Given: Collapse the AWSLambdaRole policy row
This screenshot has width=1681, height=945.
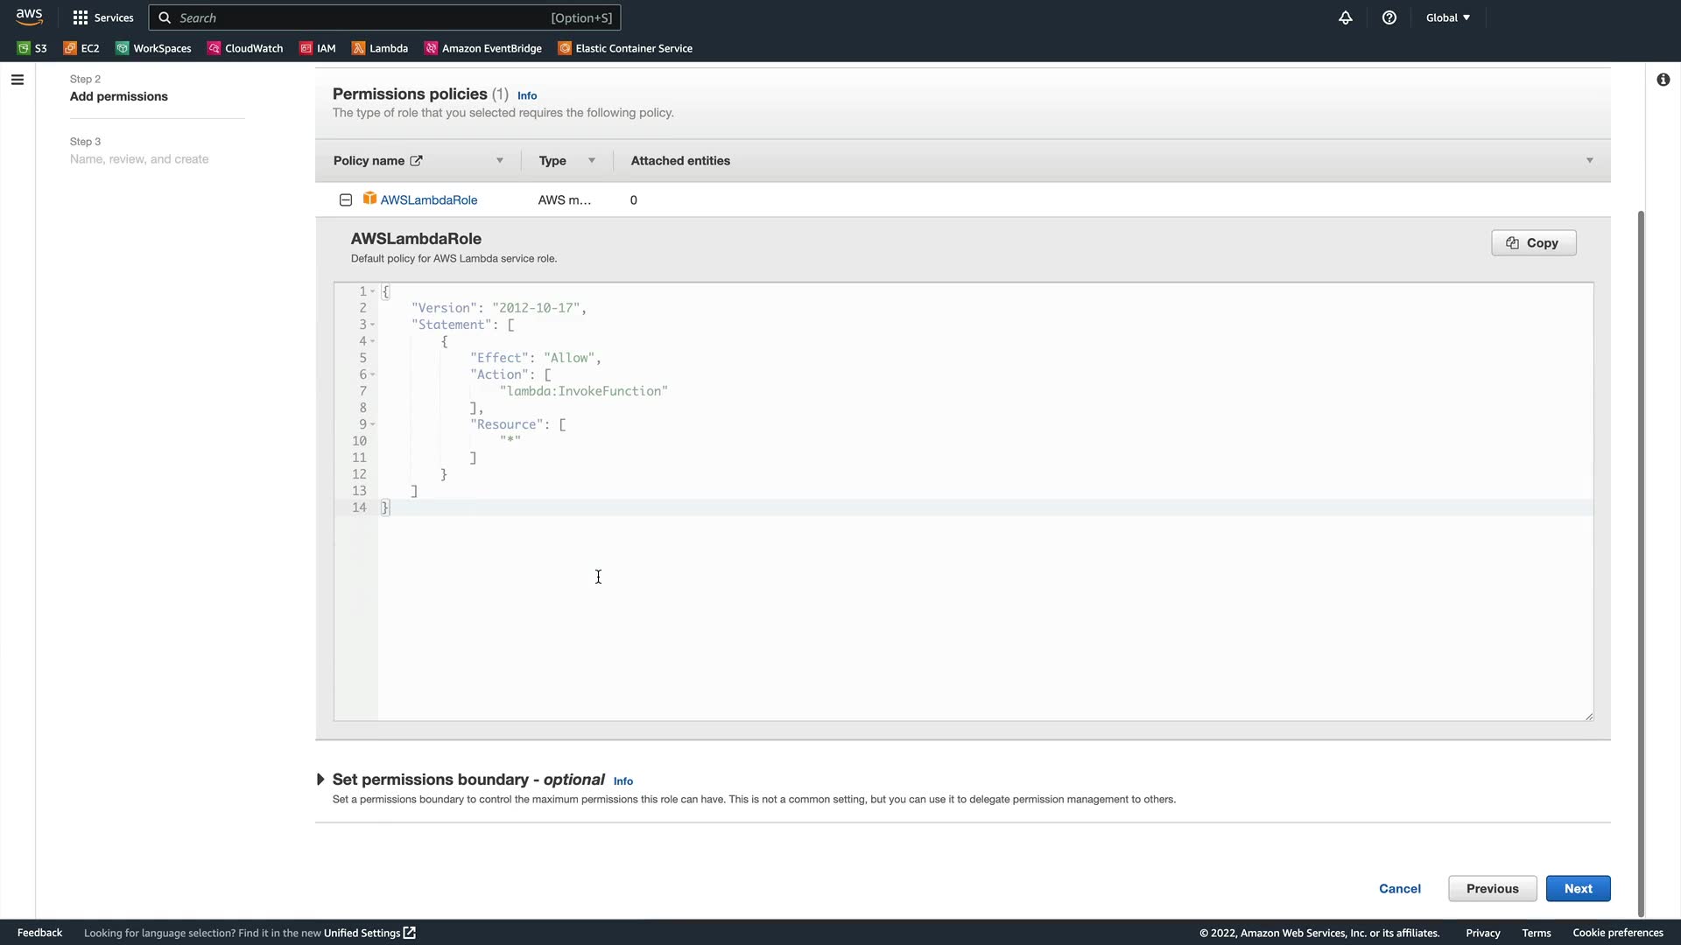Looking at the screenshot, I should pos(346,200).
